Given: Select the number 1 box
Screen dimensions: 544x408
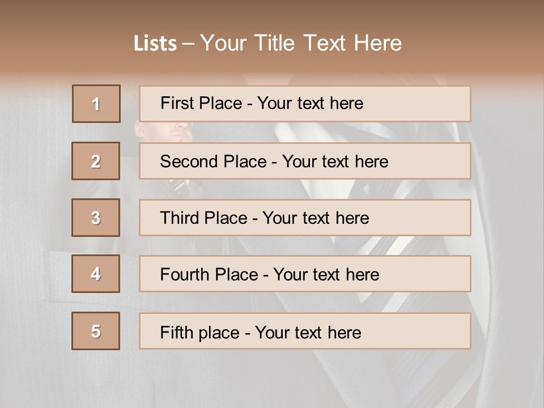Looking at the screenshot, I should tap(96, 104).
